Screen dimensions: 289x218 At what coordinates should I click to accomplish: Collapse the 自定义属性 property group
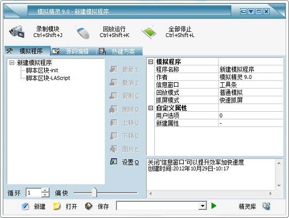click(x=150, y=108)
